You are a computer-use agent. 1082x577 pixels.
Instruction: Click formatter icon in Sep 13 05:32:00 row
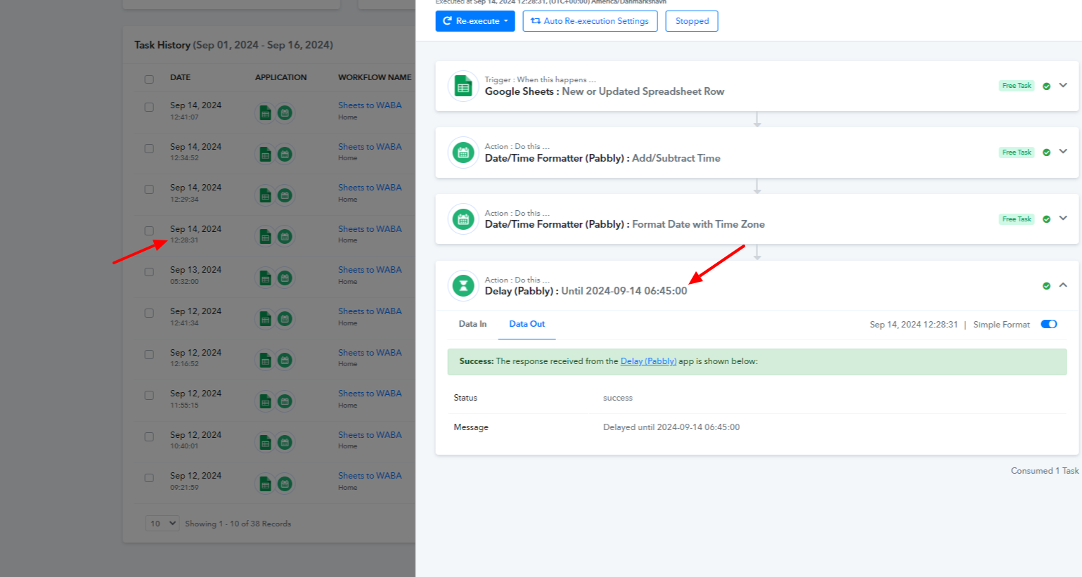click(285, 278)
